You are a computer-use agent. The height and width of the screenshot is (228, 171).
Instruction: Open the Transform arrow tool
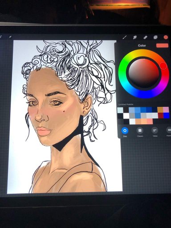(x=10, y=37)
